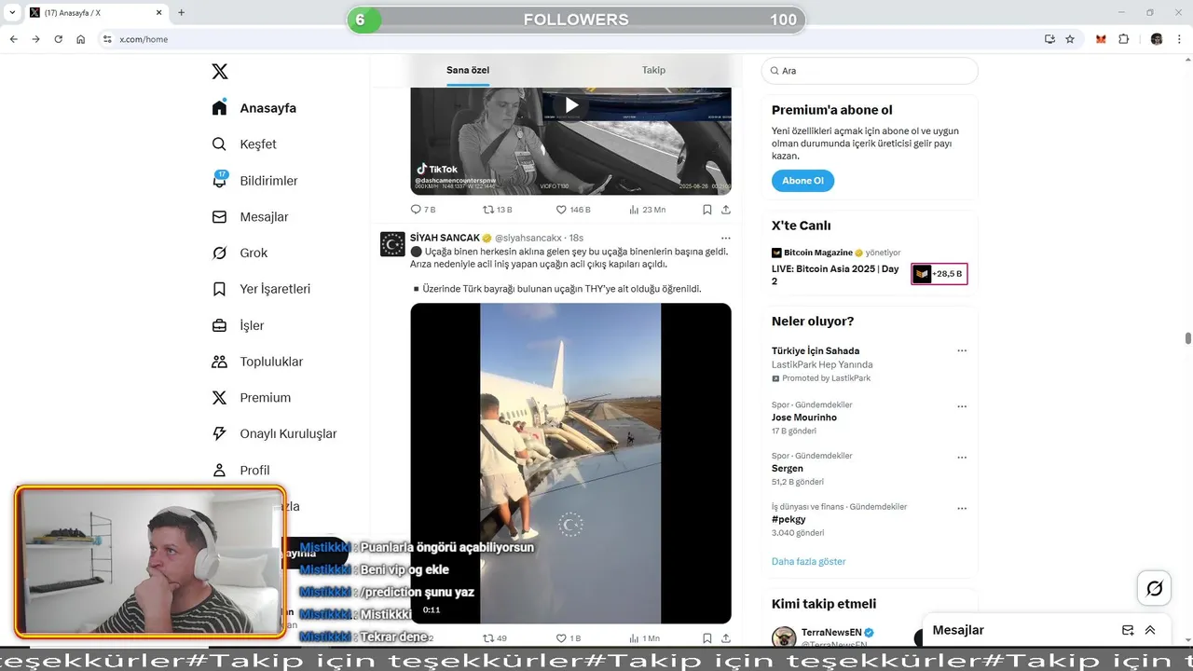Go back in browser
Screen dimensions: 1193x671
click(x=14, y=39)
